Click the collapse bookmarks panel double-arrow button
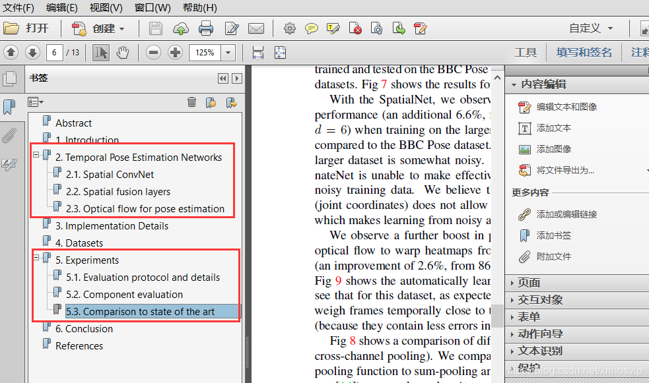The width and height of the screenshot is (649, 383). (222, 78)
